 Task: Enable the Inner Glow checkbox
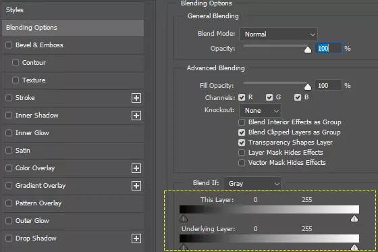click(x=9, y=133)
